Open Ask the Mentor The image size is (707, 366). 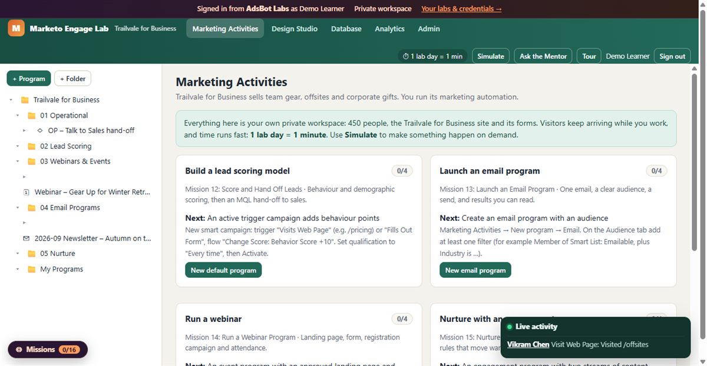pos(543,56)
